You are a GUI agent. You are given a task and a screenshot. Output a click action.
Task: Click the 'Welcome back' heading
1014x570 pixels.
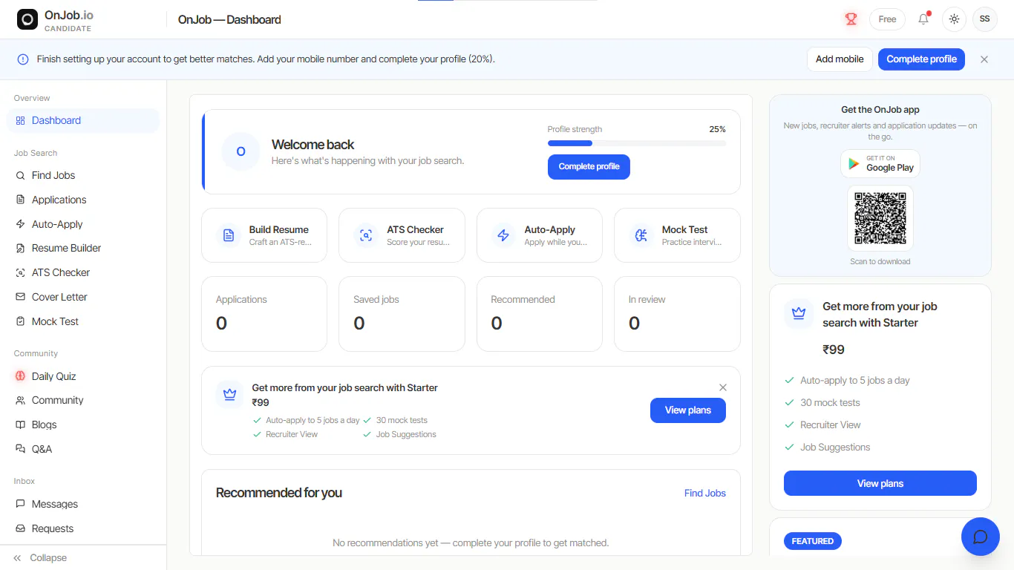click(x=313, y=145)
